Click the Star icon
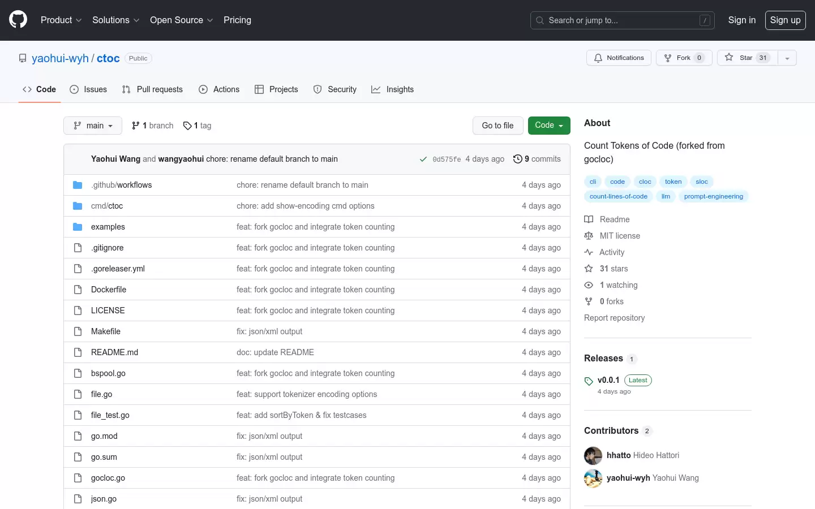The image size is (815, 509). (729, 57)
